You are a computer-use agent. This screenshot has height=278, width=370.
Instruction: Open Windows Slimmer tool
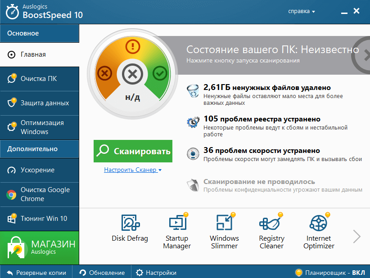pyautogui.click(x=224, y=224)
